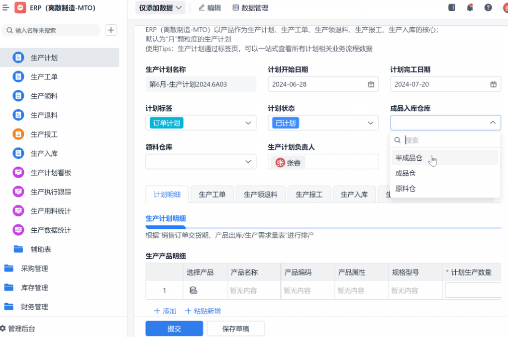Image resolution: width=508 pixels, height=337 pixels.
Task: Select 原料仓 from the warehouse list
Action: tap(445, 189)
